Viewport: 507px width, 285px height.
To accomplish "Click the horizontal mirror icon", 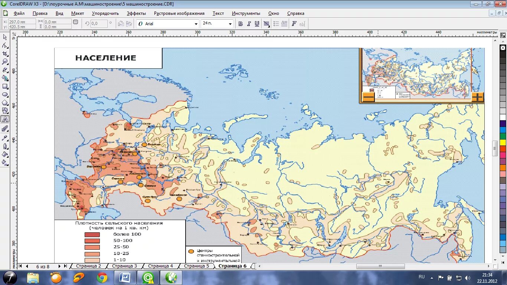I will tap(121, 24).
